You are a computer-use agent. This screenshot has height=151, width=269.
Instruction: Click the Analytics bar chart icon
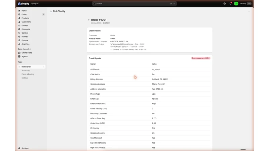[19, 44]
